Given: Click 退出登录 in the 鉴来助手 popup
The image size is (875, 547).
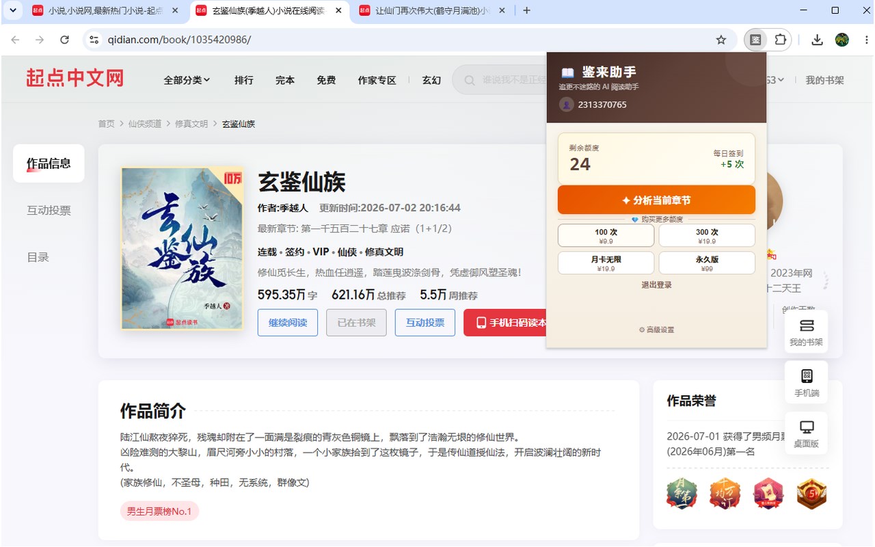Looking at the screenshot, I should 656,284.
